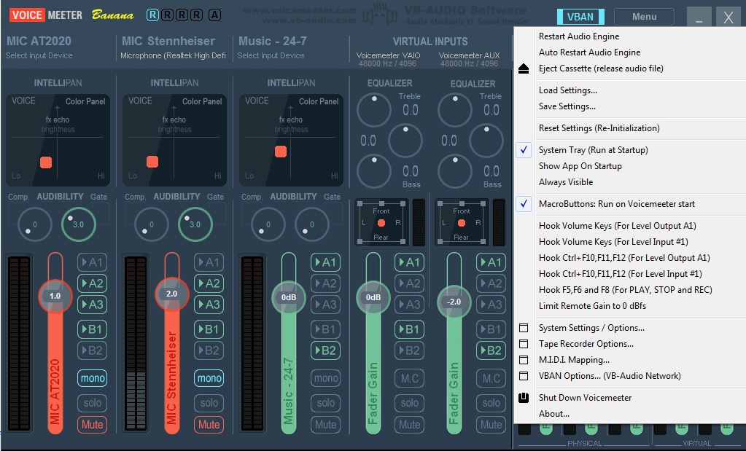This screenshot has height=451, width=746.
Task: Select Load Settings... menu entry
Action: tap(567, 90)
